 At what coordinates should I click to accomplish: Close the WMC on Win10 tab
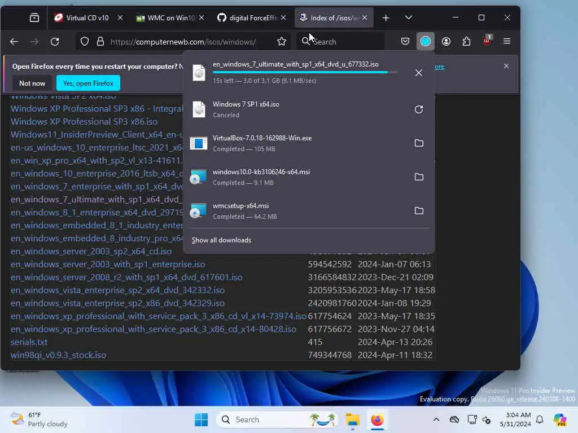pos(202,17)
